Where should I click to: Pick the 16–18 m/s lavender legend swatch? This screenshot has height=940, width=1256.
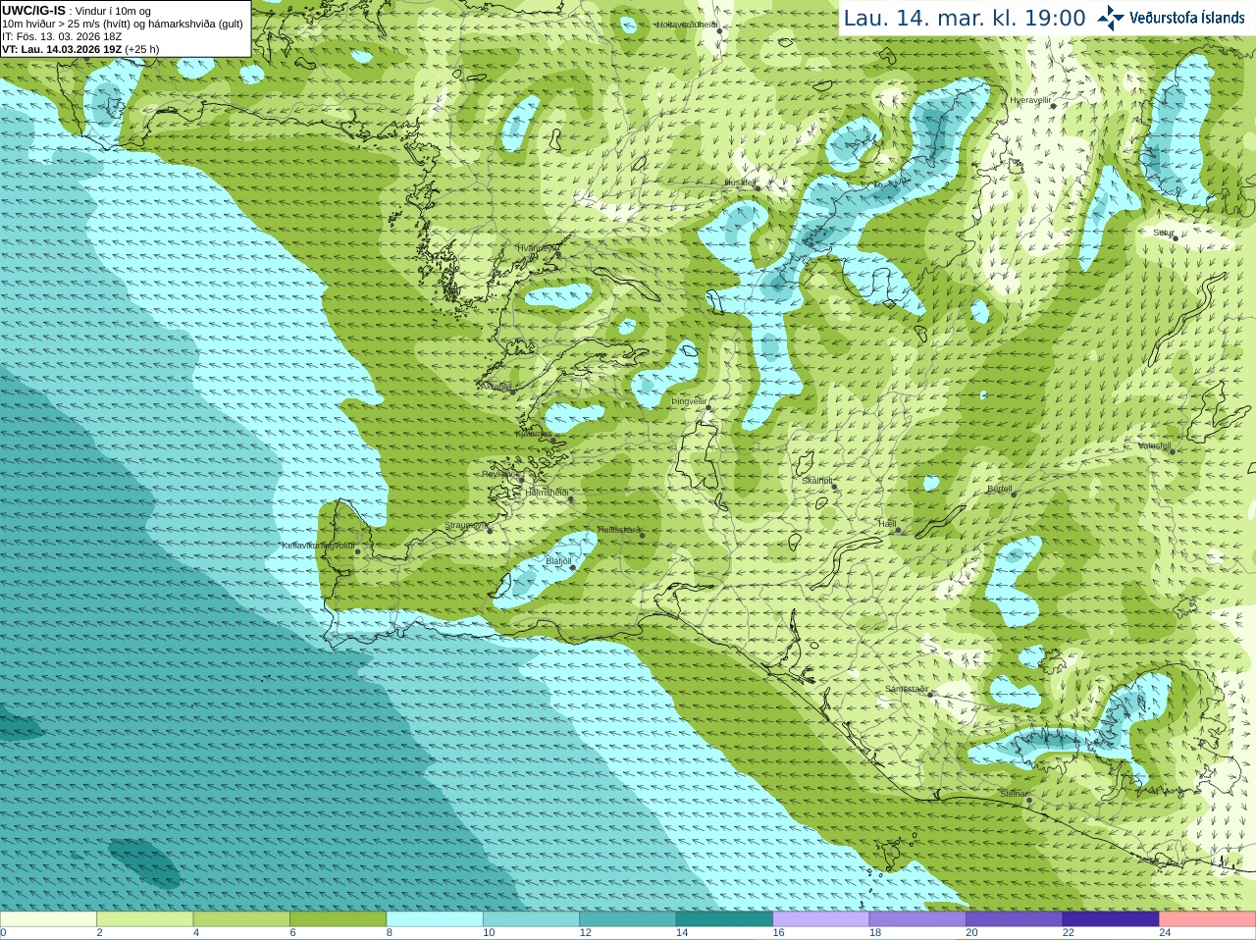pos(821,919)
